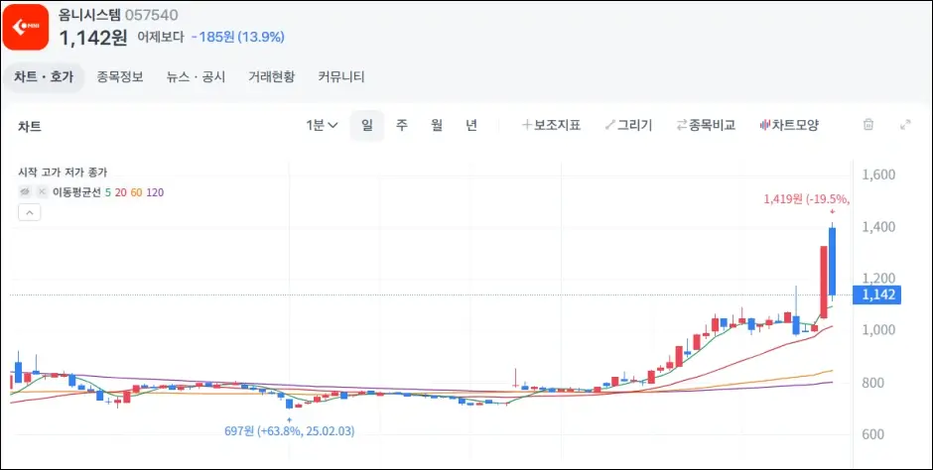Viewport: 933px width, 470px height.
Task: Click the 이동평균선 legend label
Action: [76, 192]
